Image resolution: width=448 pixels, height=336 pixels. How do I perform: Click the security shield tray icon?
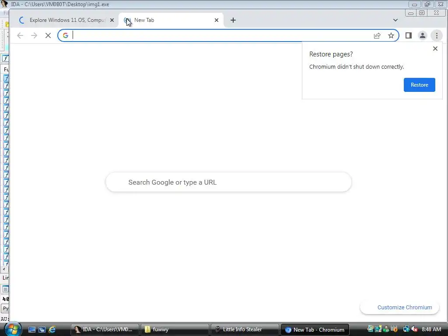(394, 329)
